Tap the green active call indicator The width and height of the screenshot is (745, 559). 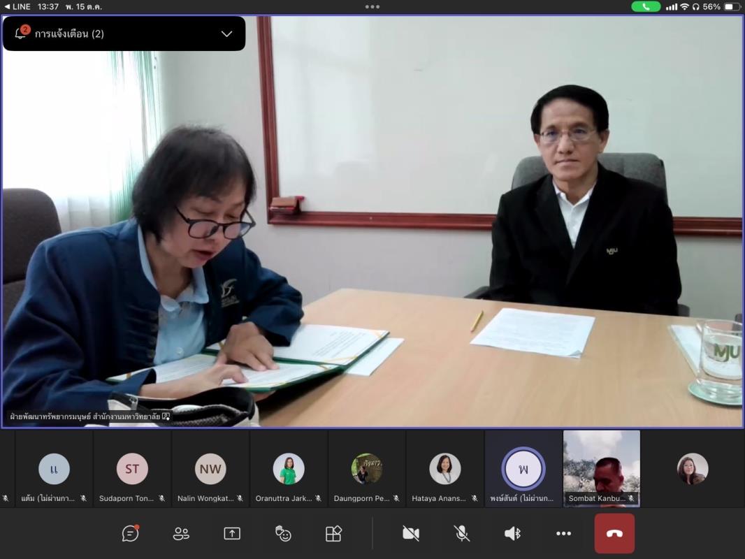[646, 6]
